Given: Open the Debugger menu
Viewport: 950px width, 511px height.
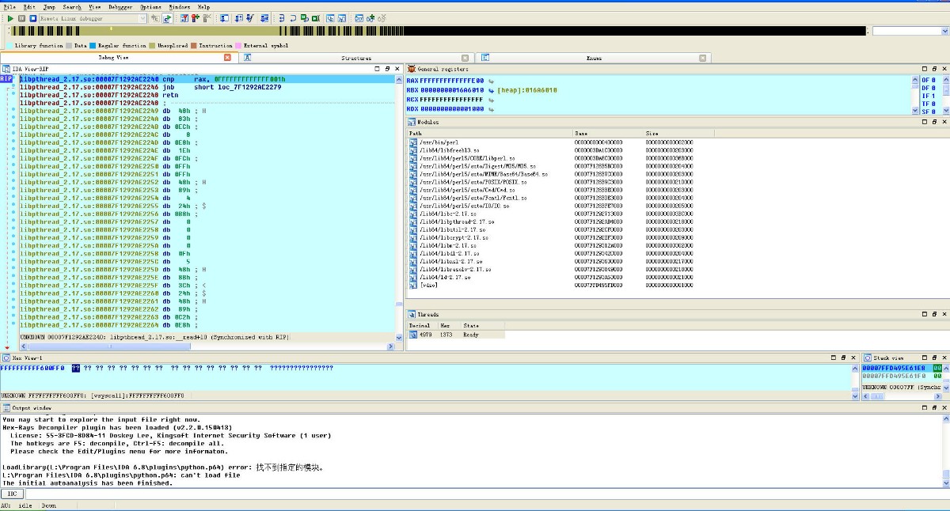Looking at the screenshot, I should [120, 6].
